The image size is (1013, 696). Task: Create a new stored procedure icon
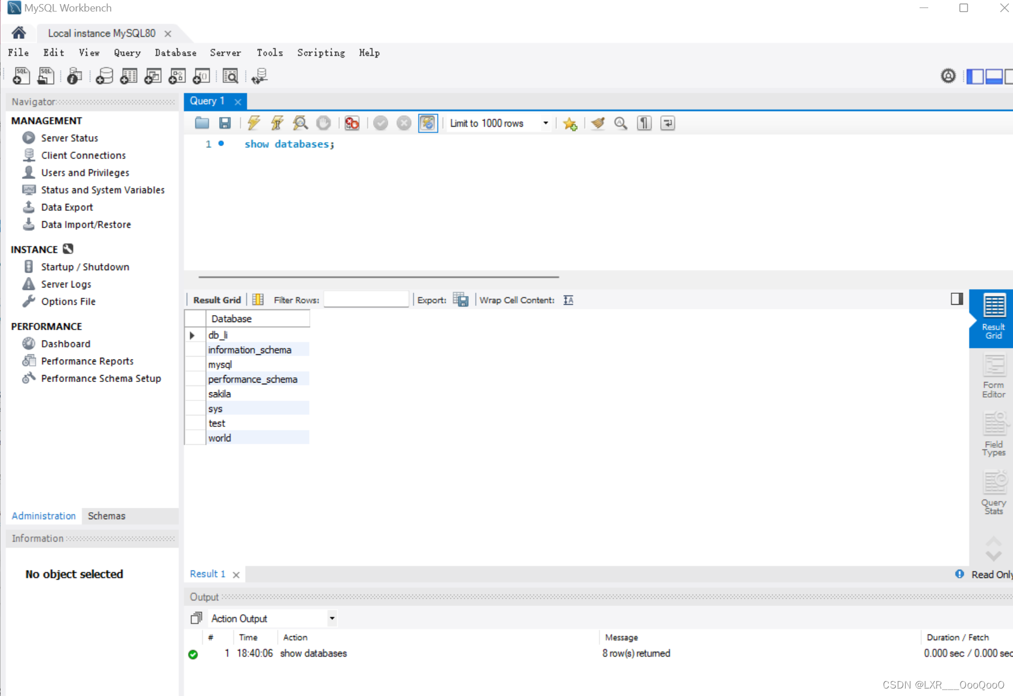[x=177, y=76]
